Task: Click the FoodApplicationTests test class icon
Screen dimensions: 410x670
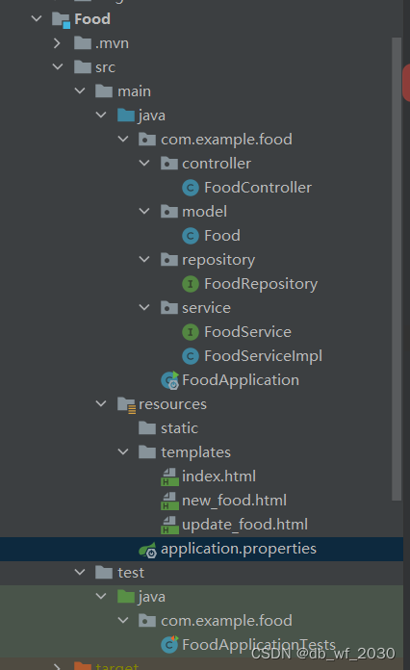Action: point(169,645)
